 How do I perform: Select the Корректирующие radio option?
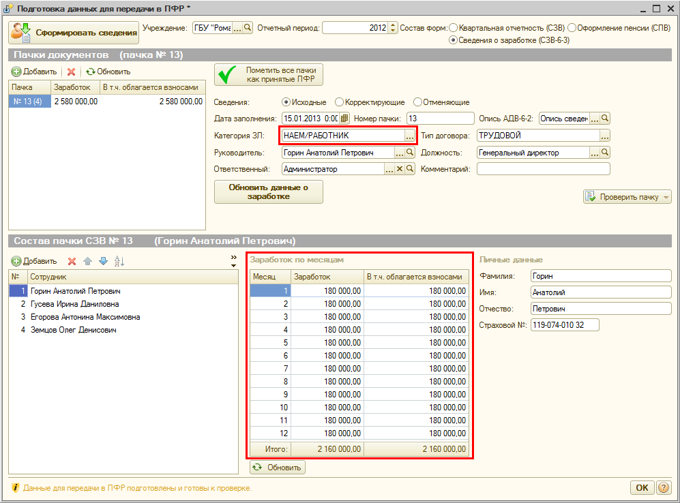tap(340, 102)
